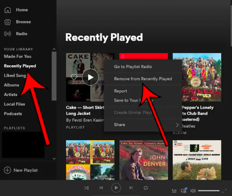Open the Share submenu arrow
This screenshot has height=196, width=232.
click(177, 125)
